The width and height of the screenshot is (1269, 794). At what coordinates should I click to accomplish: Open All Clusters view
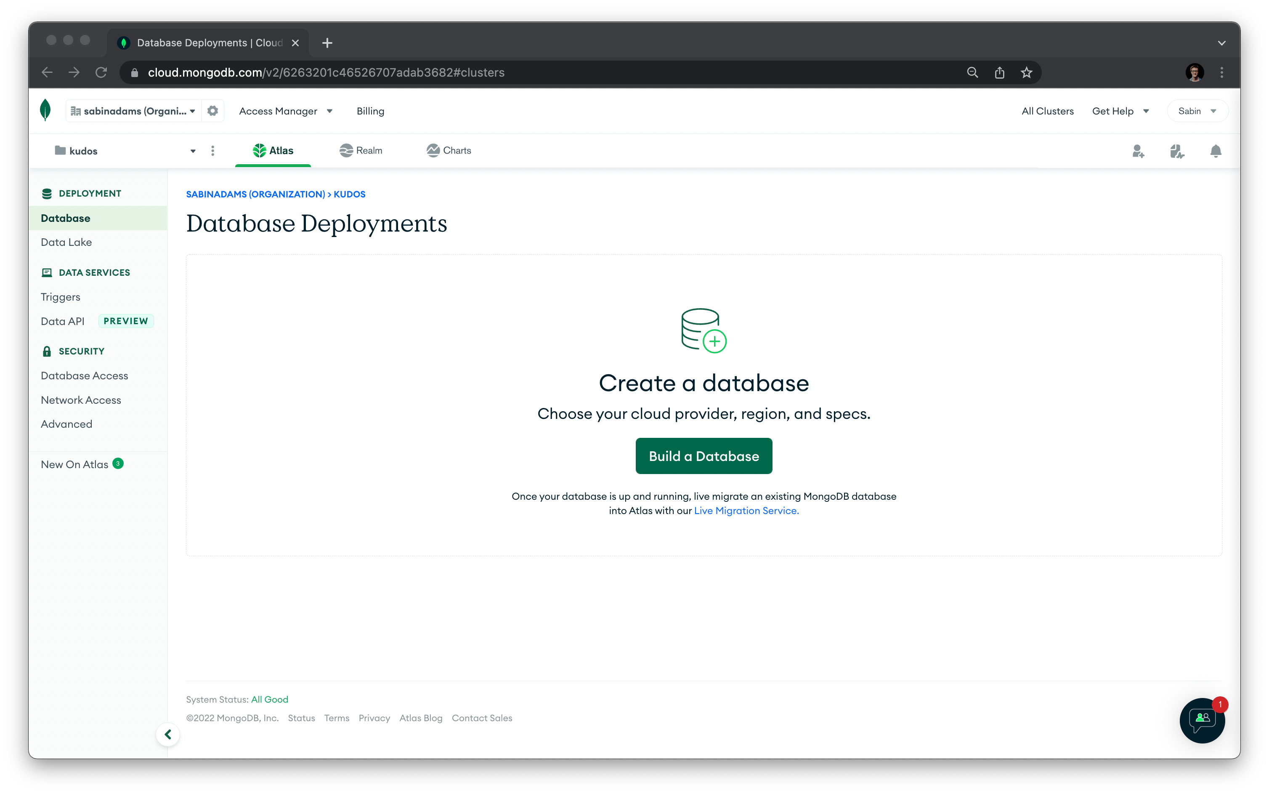point(1047,111)
